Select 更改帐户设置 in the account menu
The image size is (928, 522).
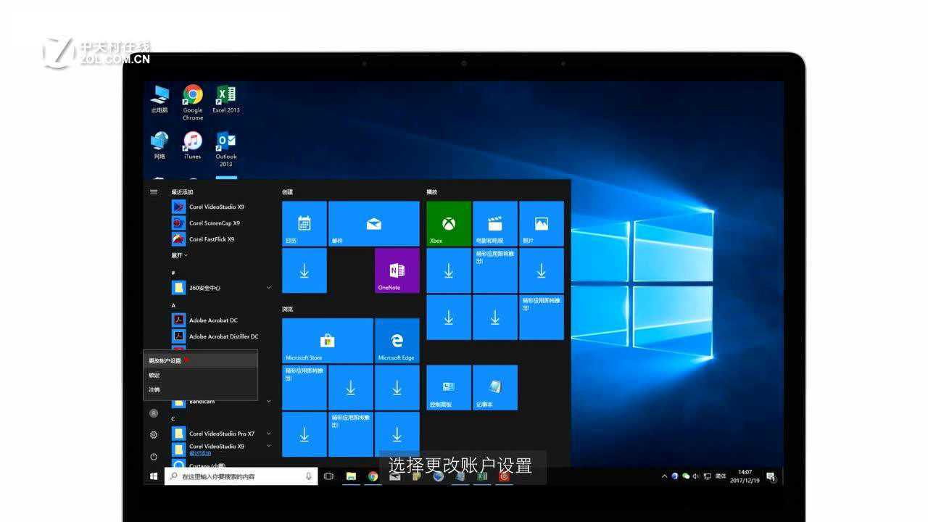200,360
